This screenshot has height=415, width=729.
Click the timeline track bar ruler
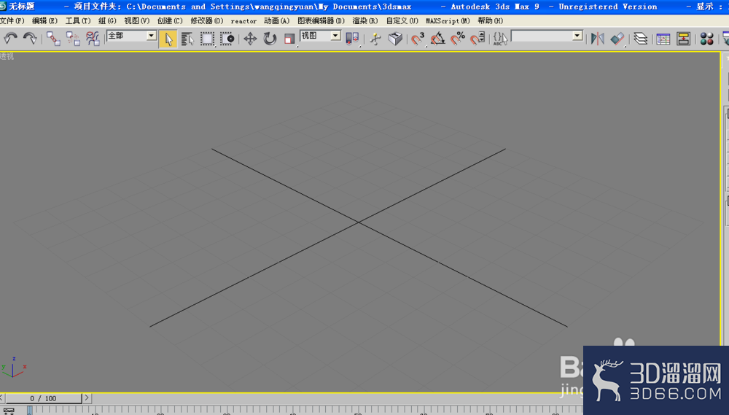pyautogui.click(x=305, y=410)
